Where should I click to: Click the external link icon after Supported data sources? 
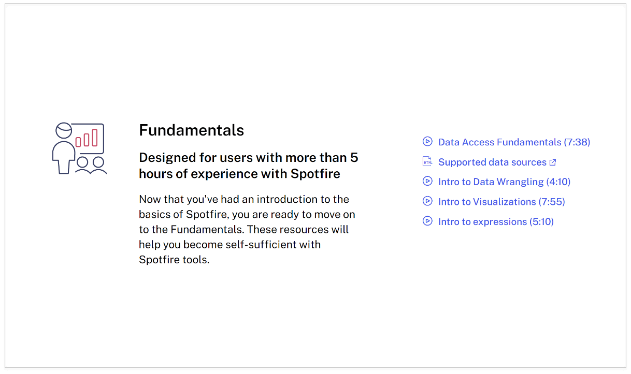[553, 162]
